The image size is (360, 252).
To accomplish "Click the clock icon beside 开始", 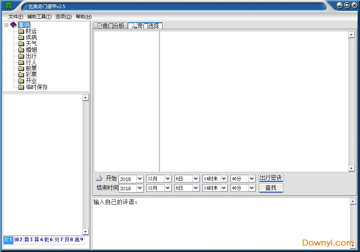I will (99, 178).
